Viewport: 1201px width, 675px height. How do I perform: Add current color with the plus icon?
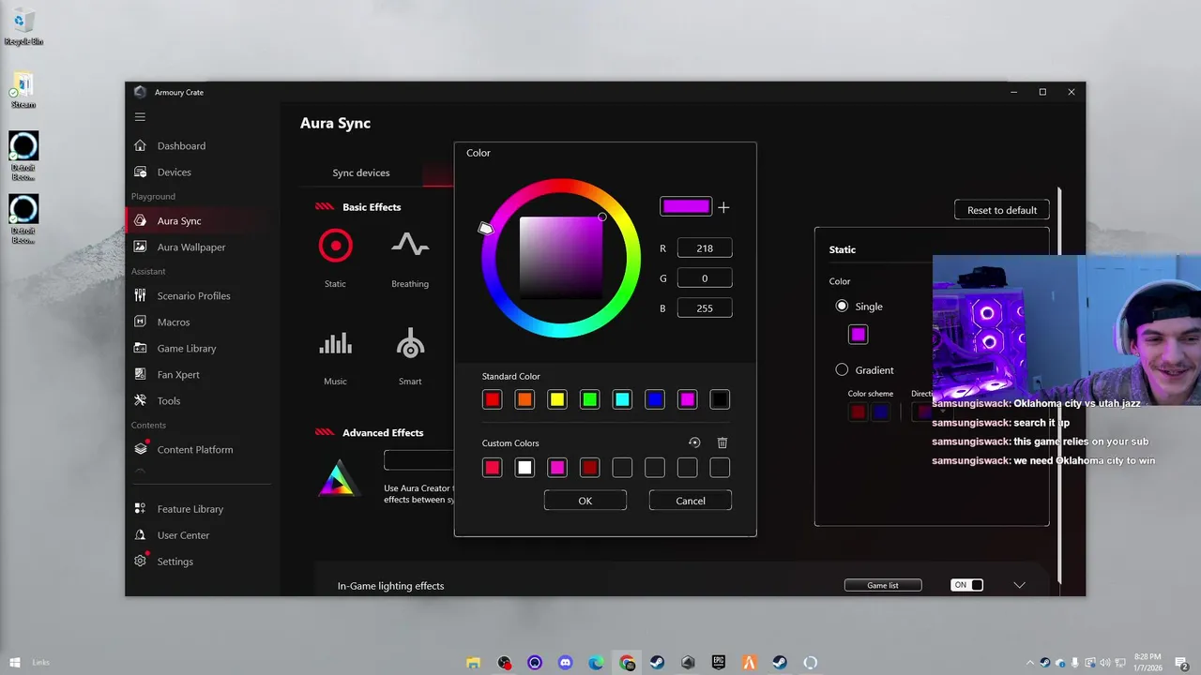[723, 208]
